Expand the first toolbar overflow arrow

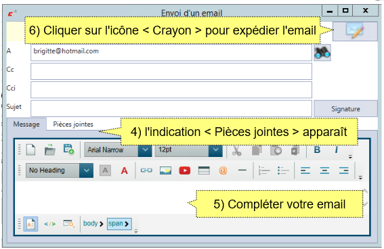coord(350,157)
